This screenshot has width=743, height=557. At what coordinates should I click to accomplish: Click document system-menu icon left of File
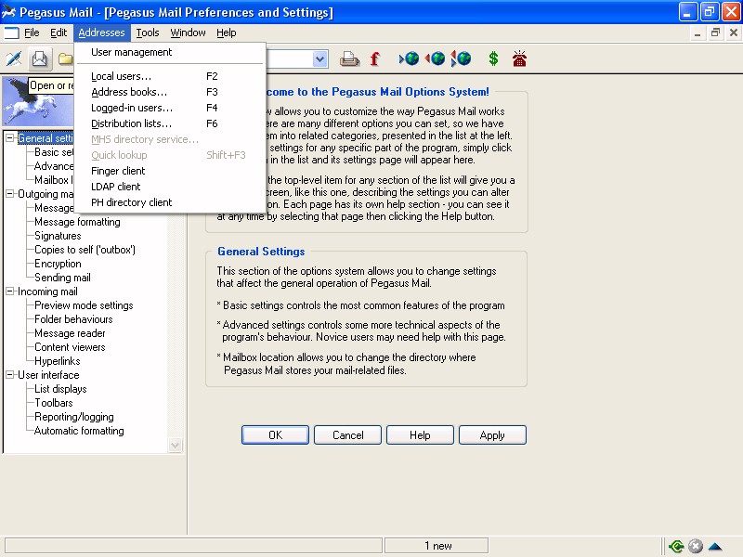[x=11, y=32]
